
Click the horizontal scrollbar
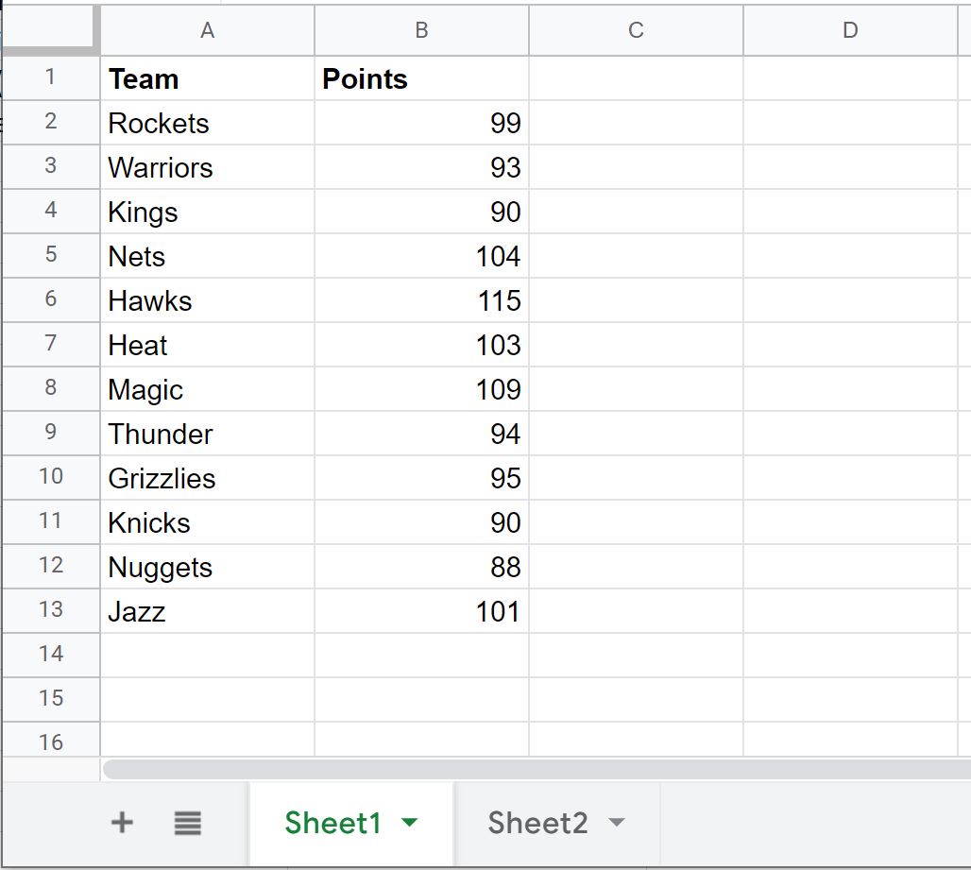click(x=537, y=769)
